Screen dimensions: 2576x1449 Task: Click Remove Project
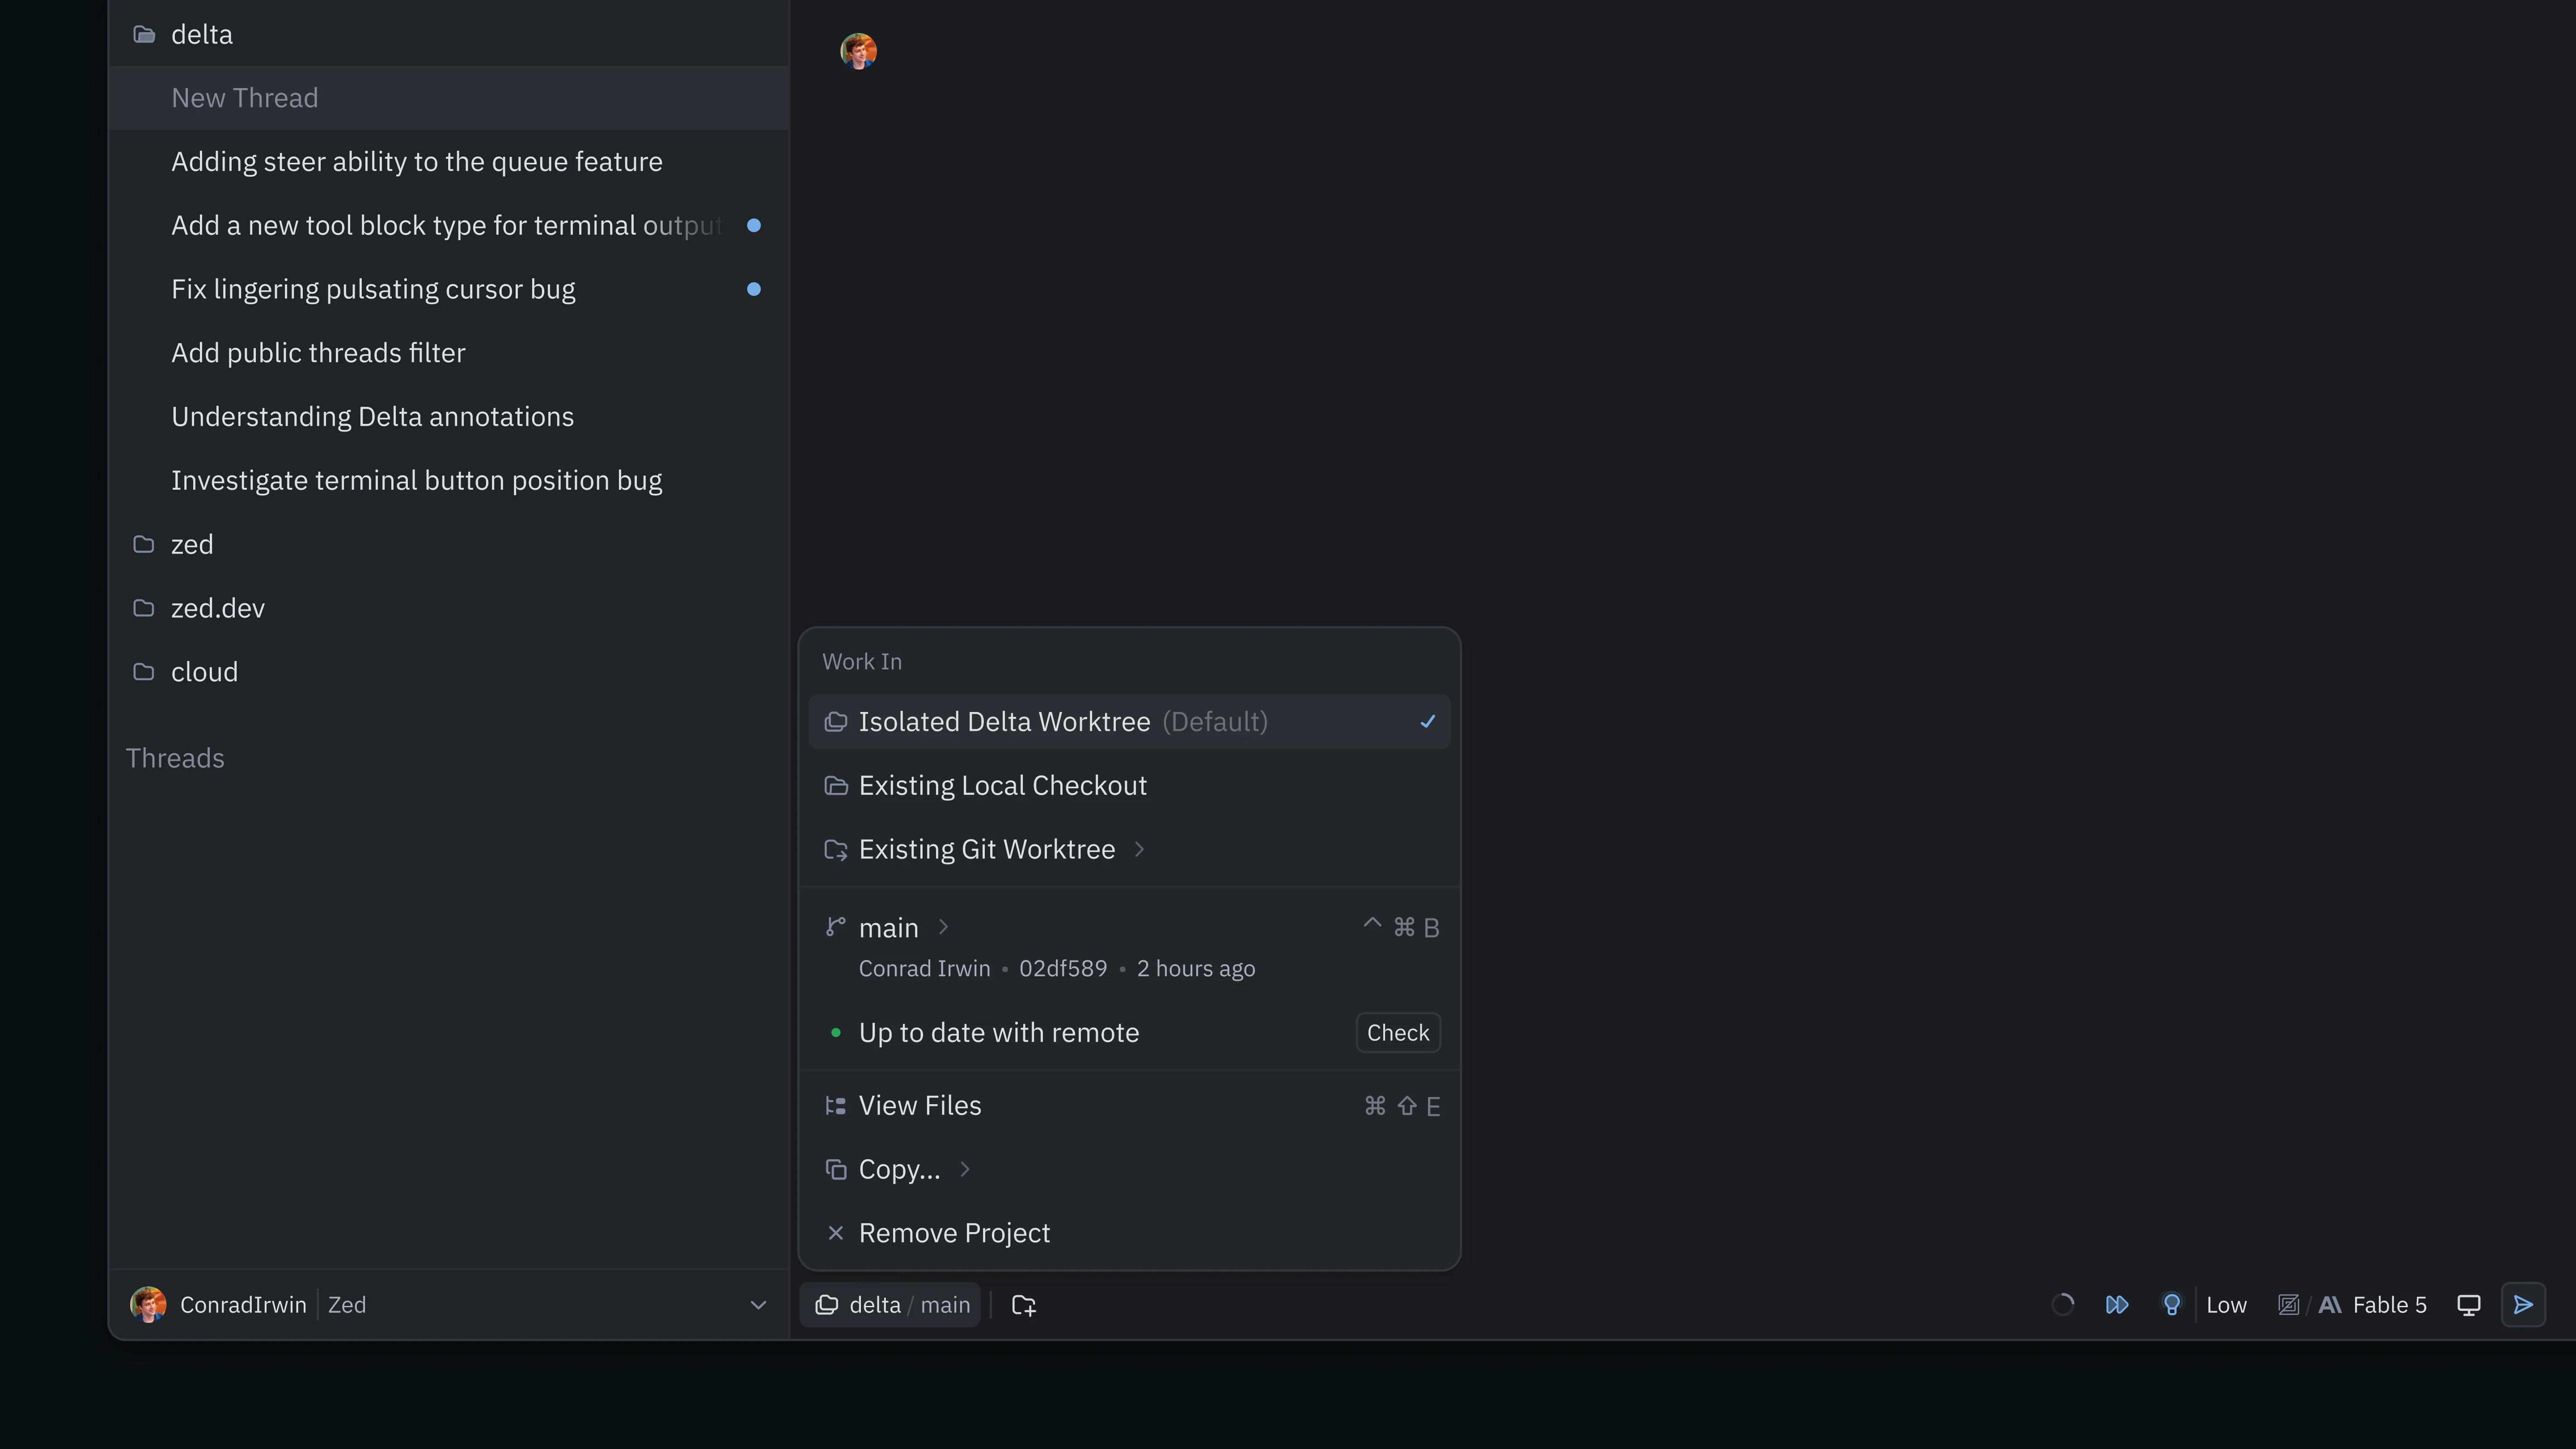tap(1129, 1233)
